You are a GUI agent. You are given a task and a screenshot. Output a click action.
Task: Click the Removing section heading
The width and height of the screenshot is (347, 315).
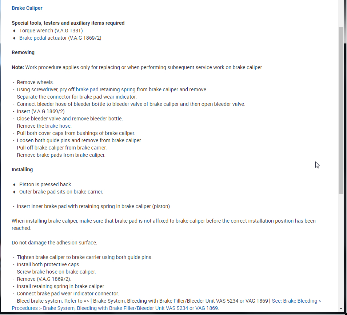point(23,52)
